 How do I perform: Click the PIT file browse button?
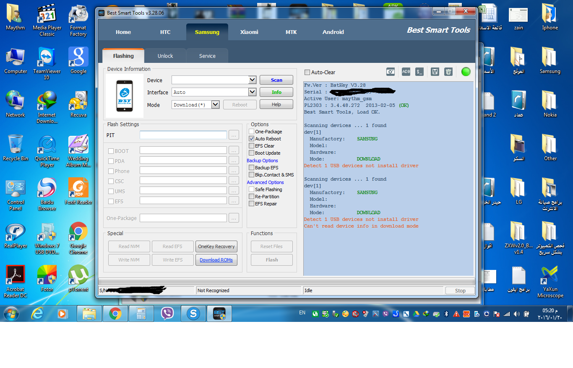point(234,135)
